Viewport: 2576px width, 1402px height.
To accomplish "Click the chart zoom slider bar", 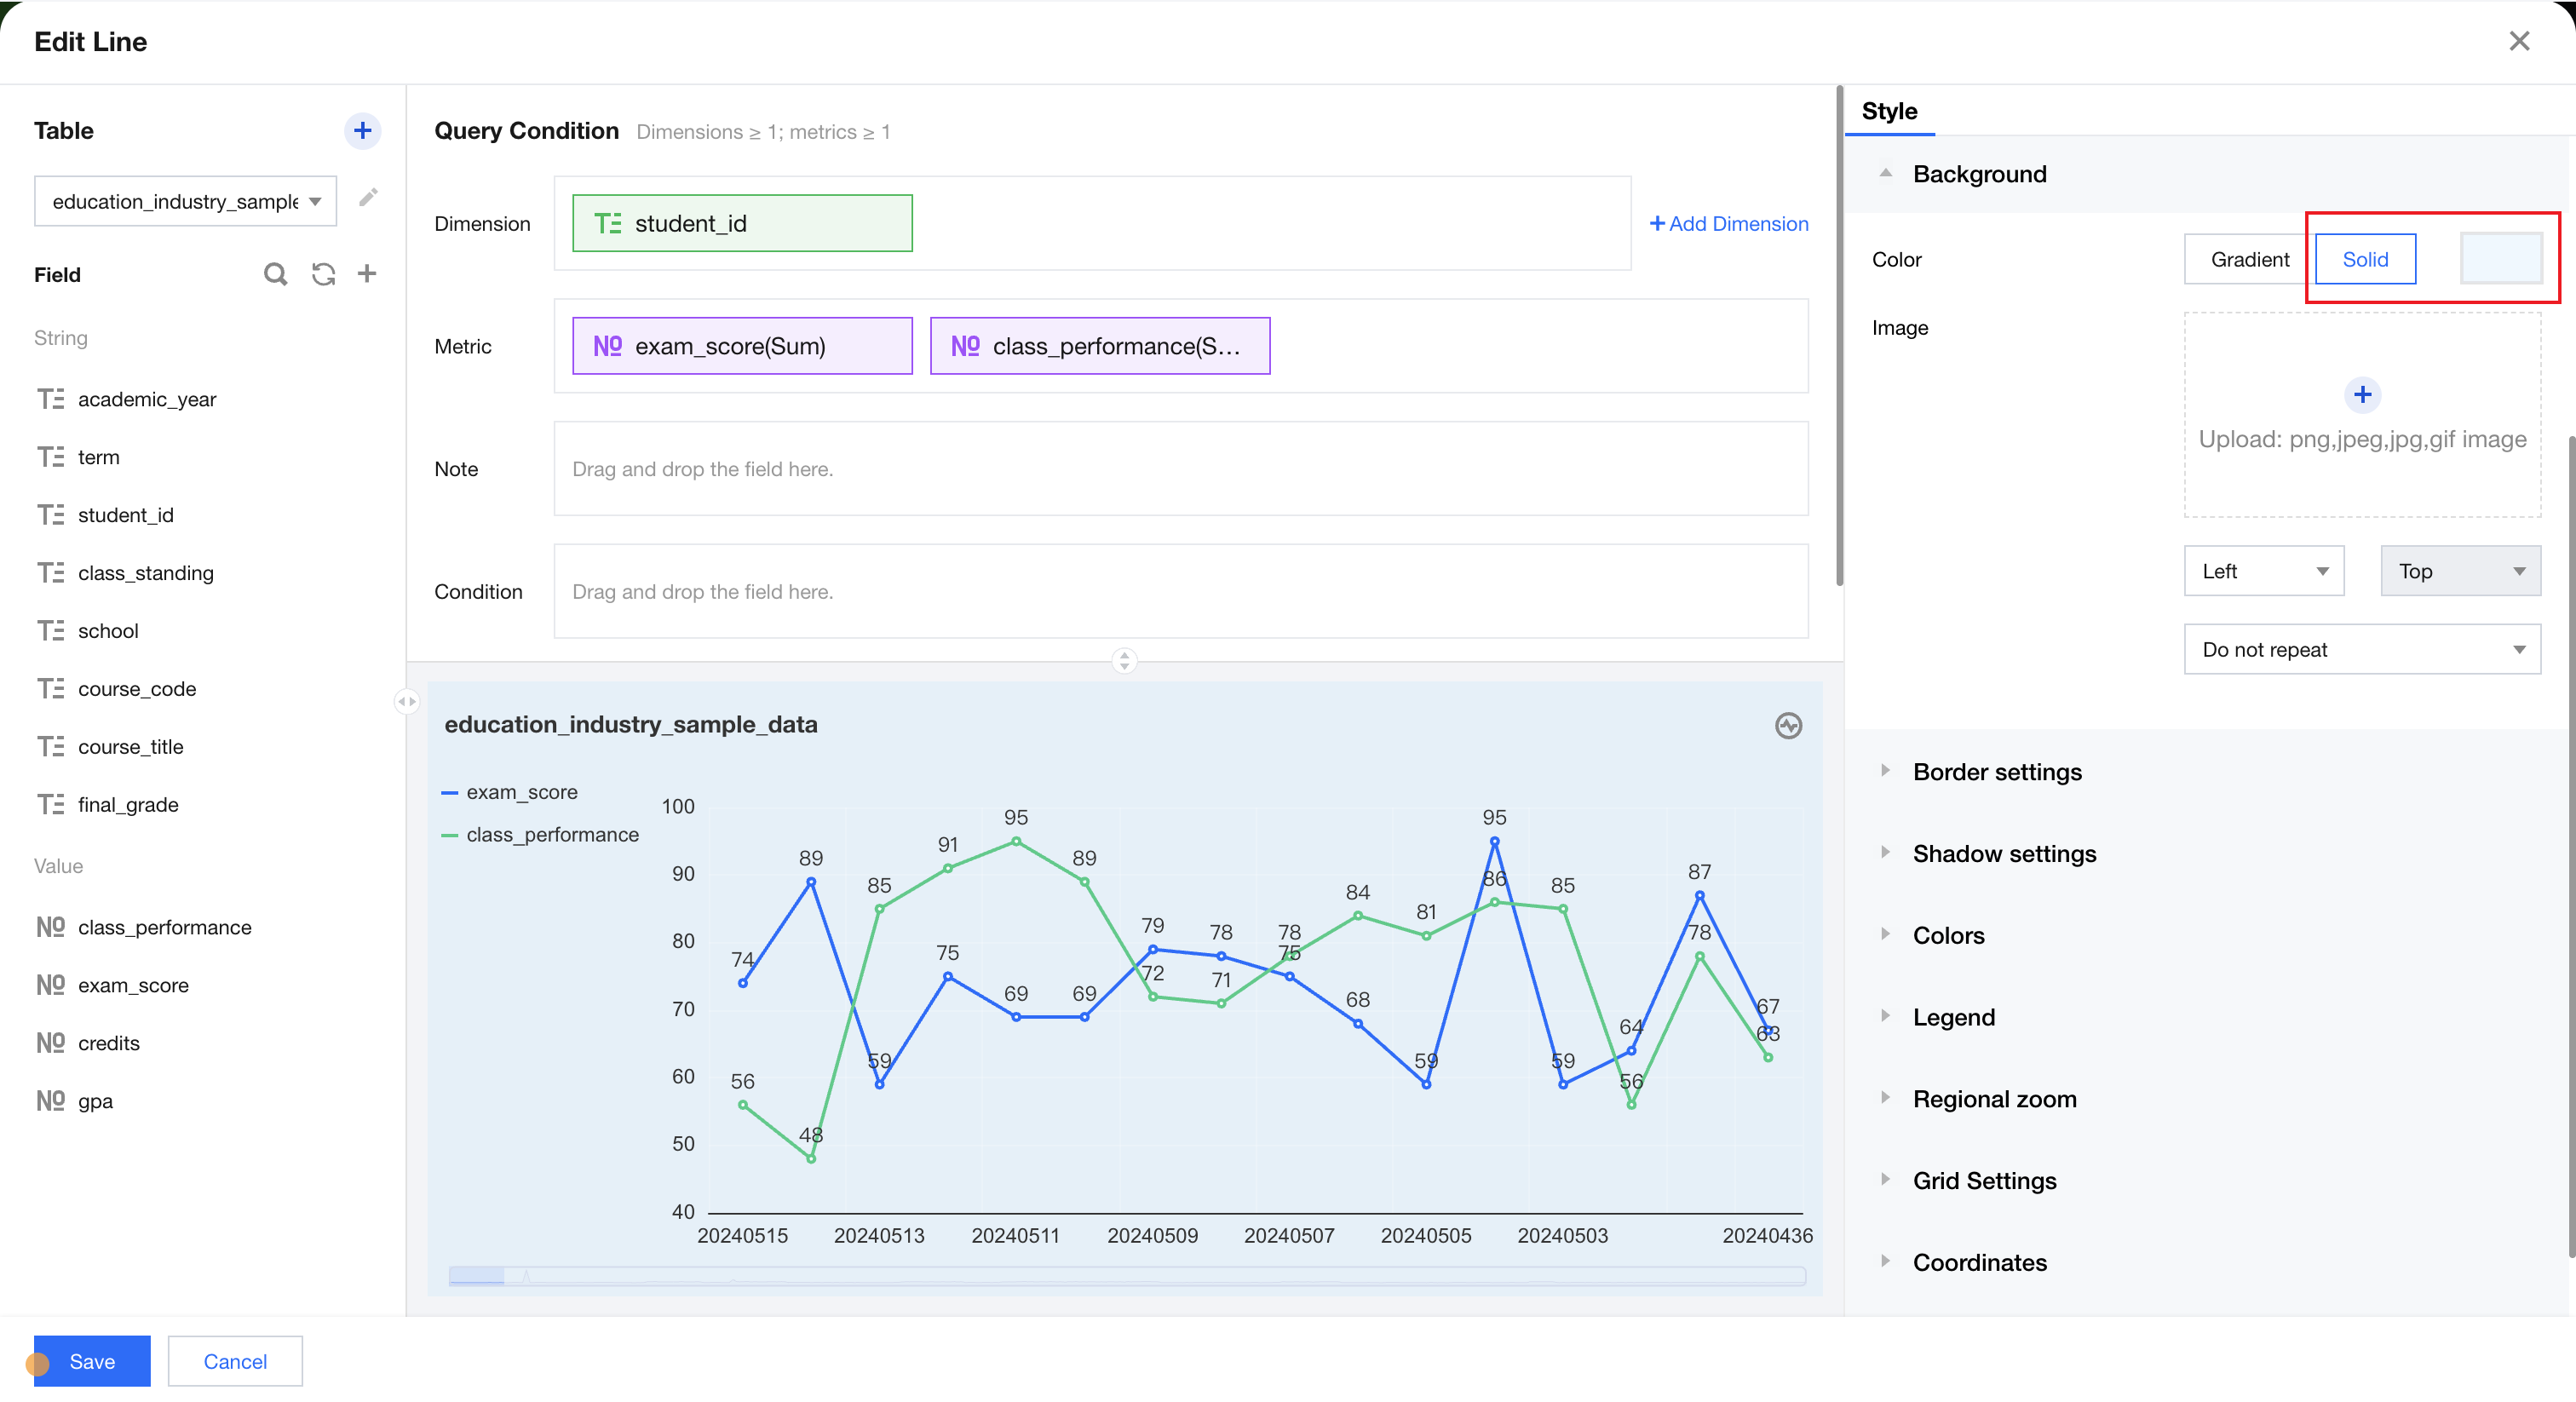I will tap(1127, 1275).
